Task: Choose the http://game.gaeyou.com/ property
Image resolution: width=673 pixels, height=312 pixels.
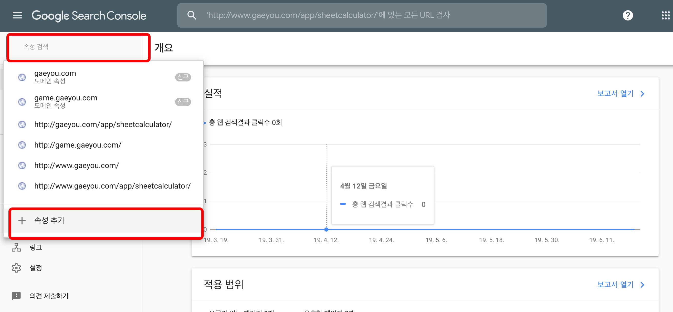Action: point(78,145)
